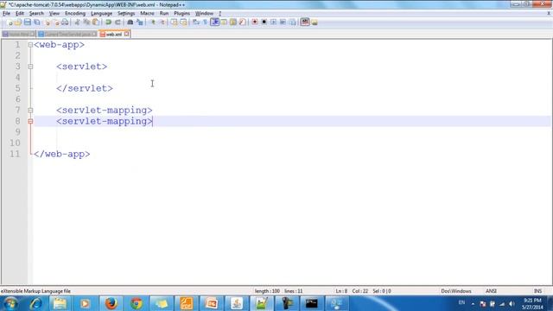Click the Print toolbar icon
553x311 pixels.
[65, 22]
